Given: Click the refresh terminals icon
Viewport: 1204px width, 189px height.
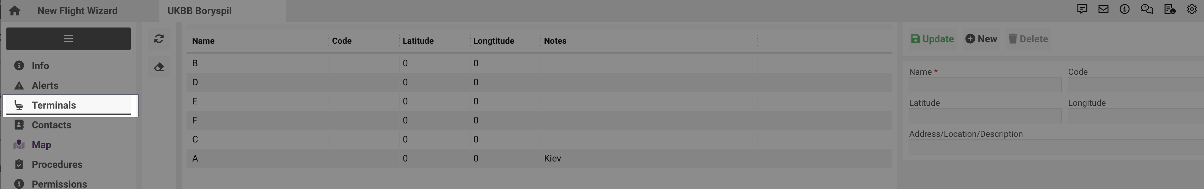Looking at the screenshot, I should tap(159, 39).
